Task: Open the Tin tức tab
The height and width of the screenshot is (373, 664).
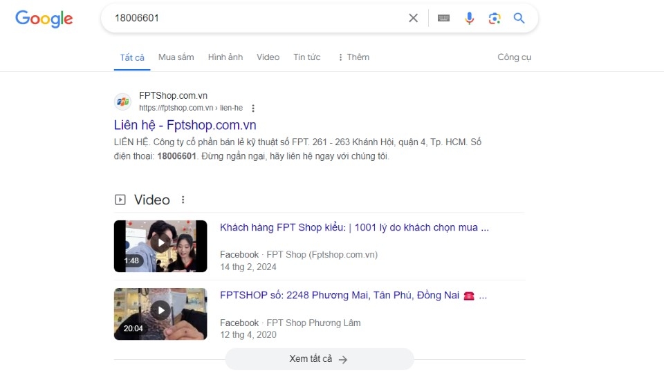Action: [307, 57]
